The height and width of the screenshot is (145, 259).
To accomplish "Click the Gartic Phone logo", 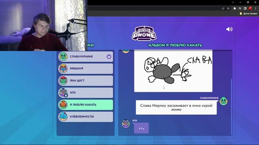I will pos(144,33).
